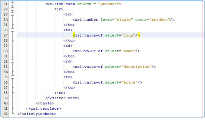Click the count="product" attribute
Image resolution: width=205 pixels, height=126 pixels.
[x=153, y=20]
